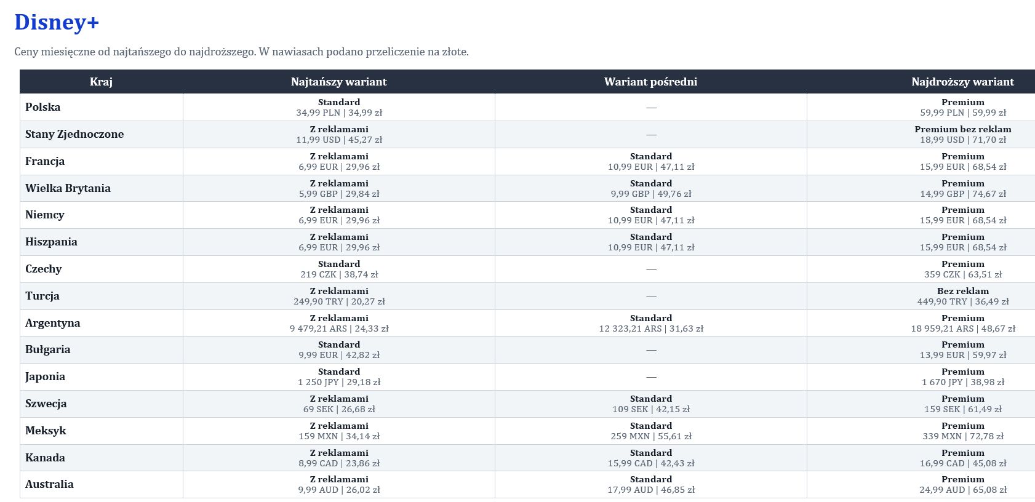Click the 11,99 USD Z reklamami cell
Screen dimensions: 1035x502
click(339, 134)
